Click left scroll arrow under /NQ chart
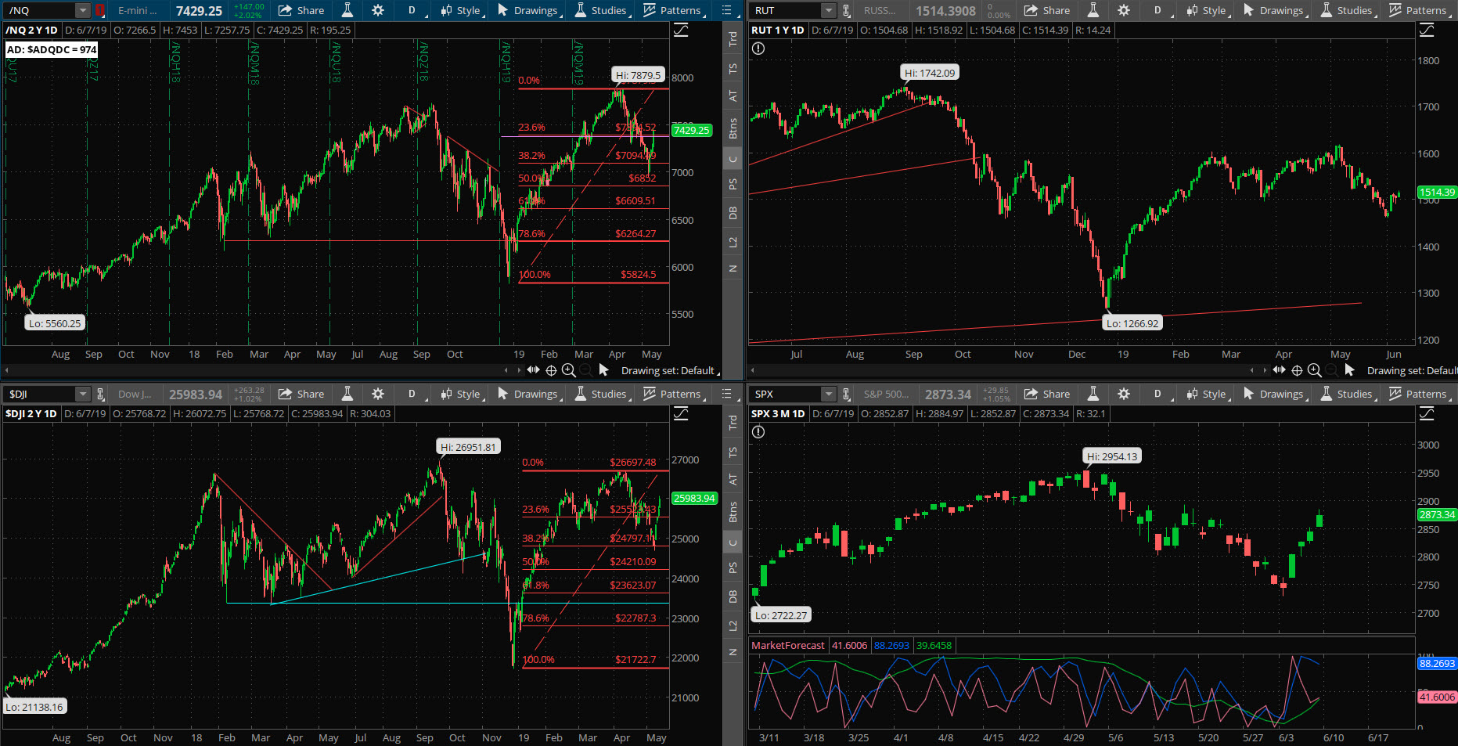The height and width of the screenshot is (746, 1458). (6, 370)
